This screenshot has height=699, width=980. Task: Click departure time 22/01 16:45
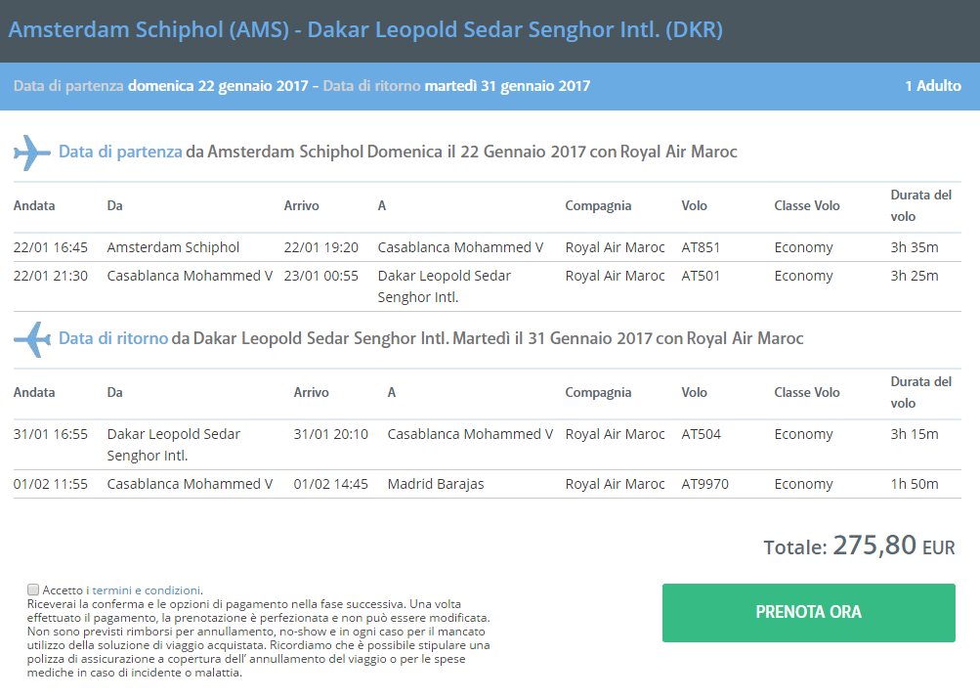click(x=51, y=247)
